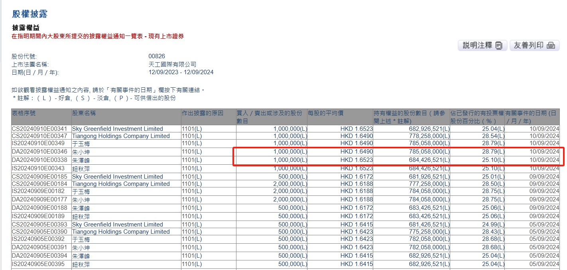Open Tiangong Holdings link in row CS20240909E00184
The image size is (567, 270).
(x=121, y=184)
